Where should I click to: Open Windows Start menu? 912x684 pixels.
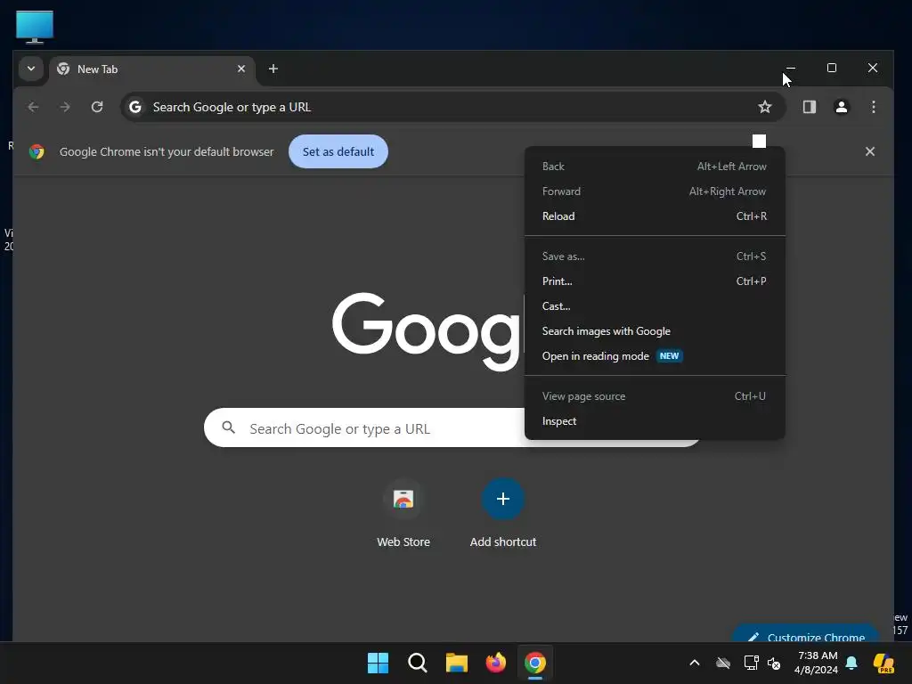click(378, 663)
